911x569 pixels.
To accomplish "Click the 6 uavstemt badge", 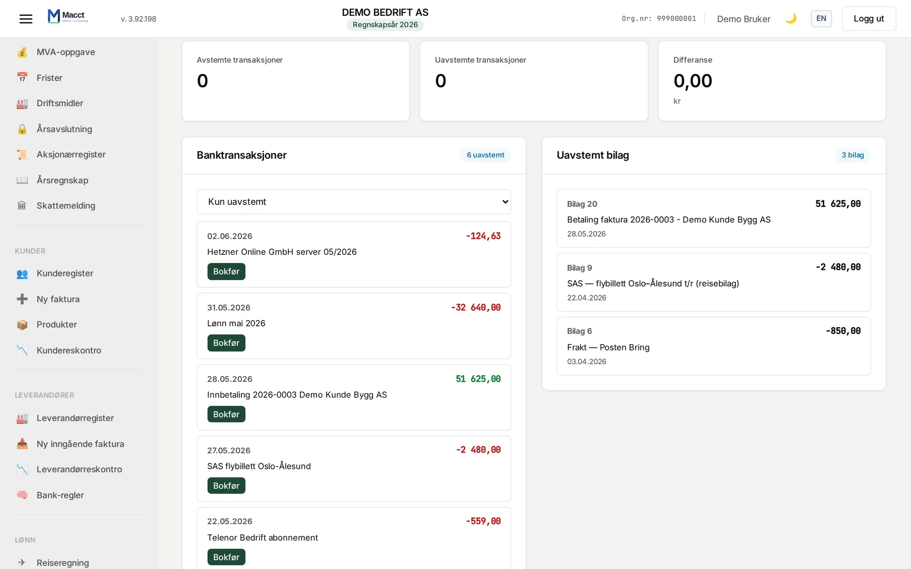I will pyautogui.click(x=485, y=155).
